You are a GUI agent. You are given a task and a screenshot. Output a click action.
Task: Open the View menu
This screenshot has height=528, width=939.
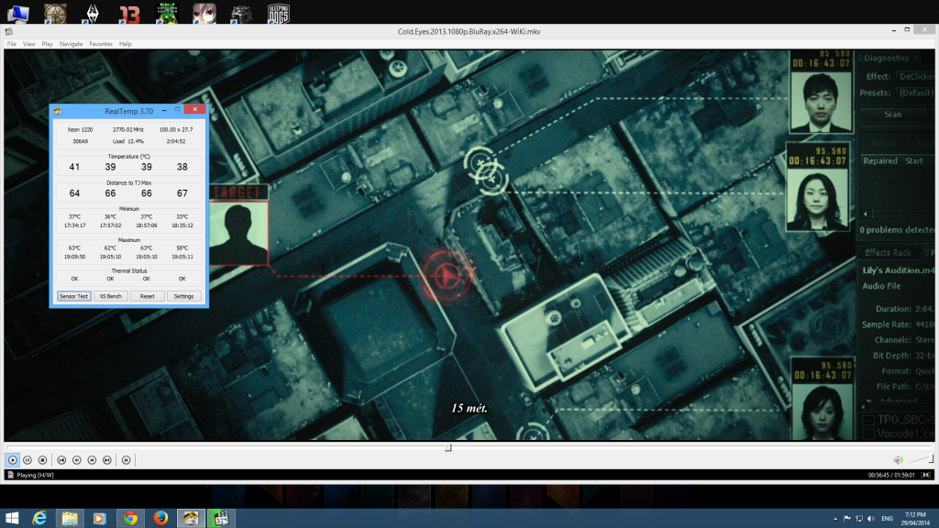[x=28, y=44]
